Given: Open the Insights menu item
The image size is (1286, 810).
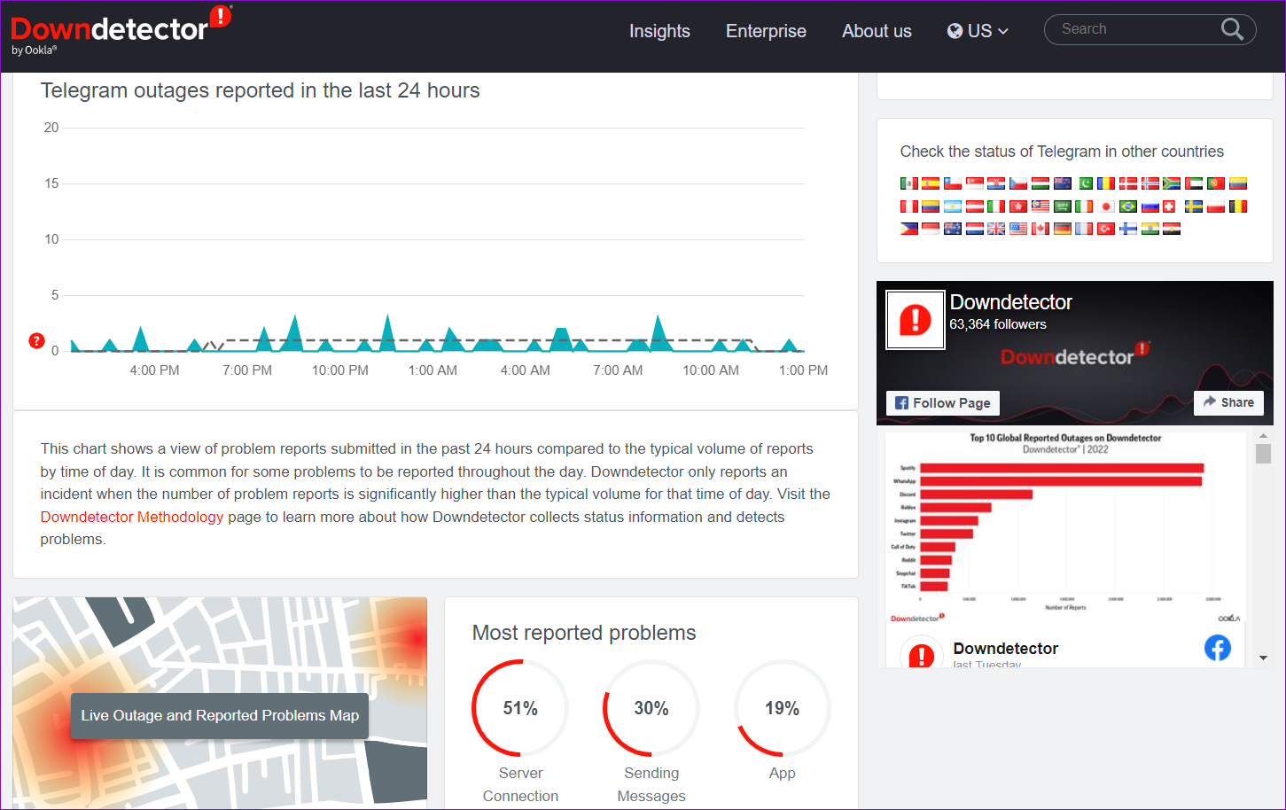Looking at the screenshot, I should pos(659,31).
